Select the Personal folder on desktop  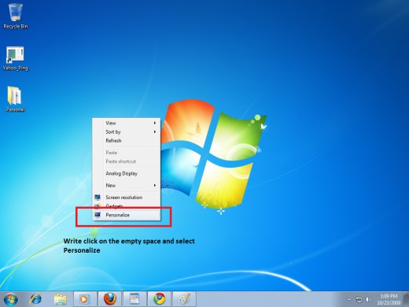[x=15, y=99]
